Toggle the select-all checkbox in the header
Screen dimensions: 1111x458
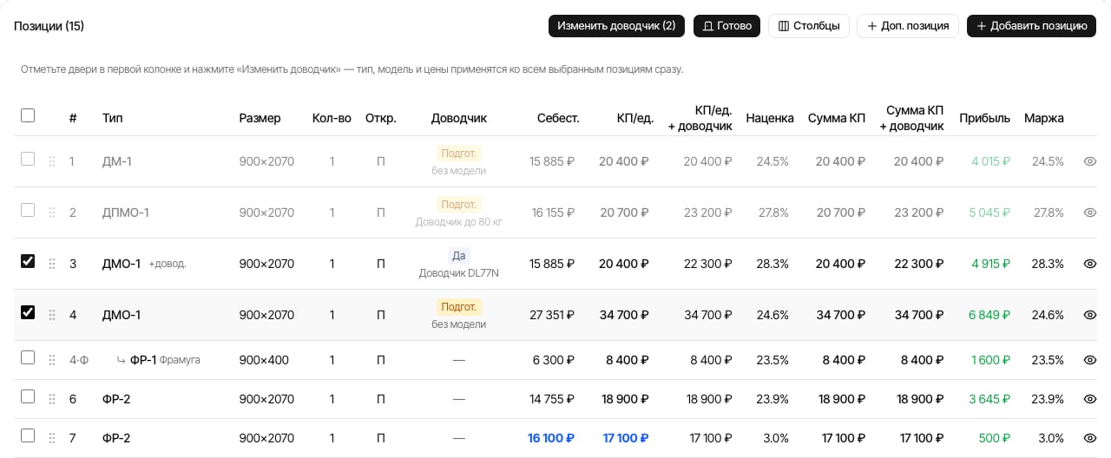pos(28,115)
